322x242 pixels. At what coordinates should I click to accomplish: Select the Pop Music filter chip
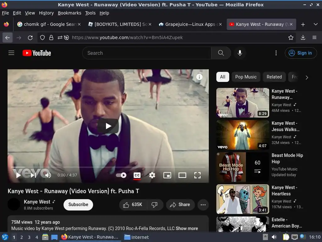246,77
